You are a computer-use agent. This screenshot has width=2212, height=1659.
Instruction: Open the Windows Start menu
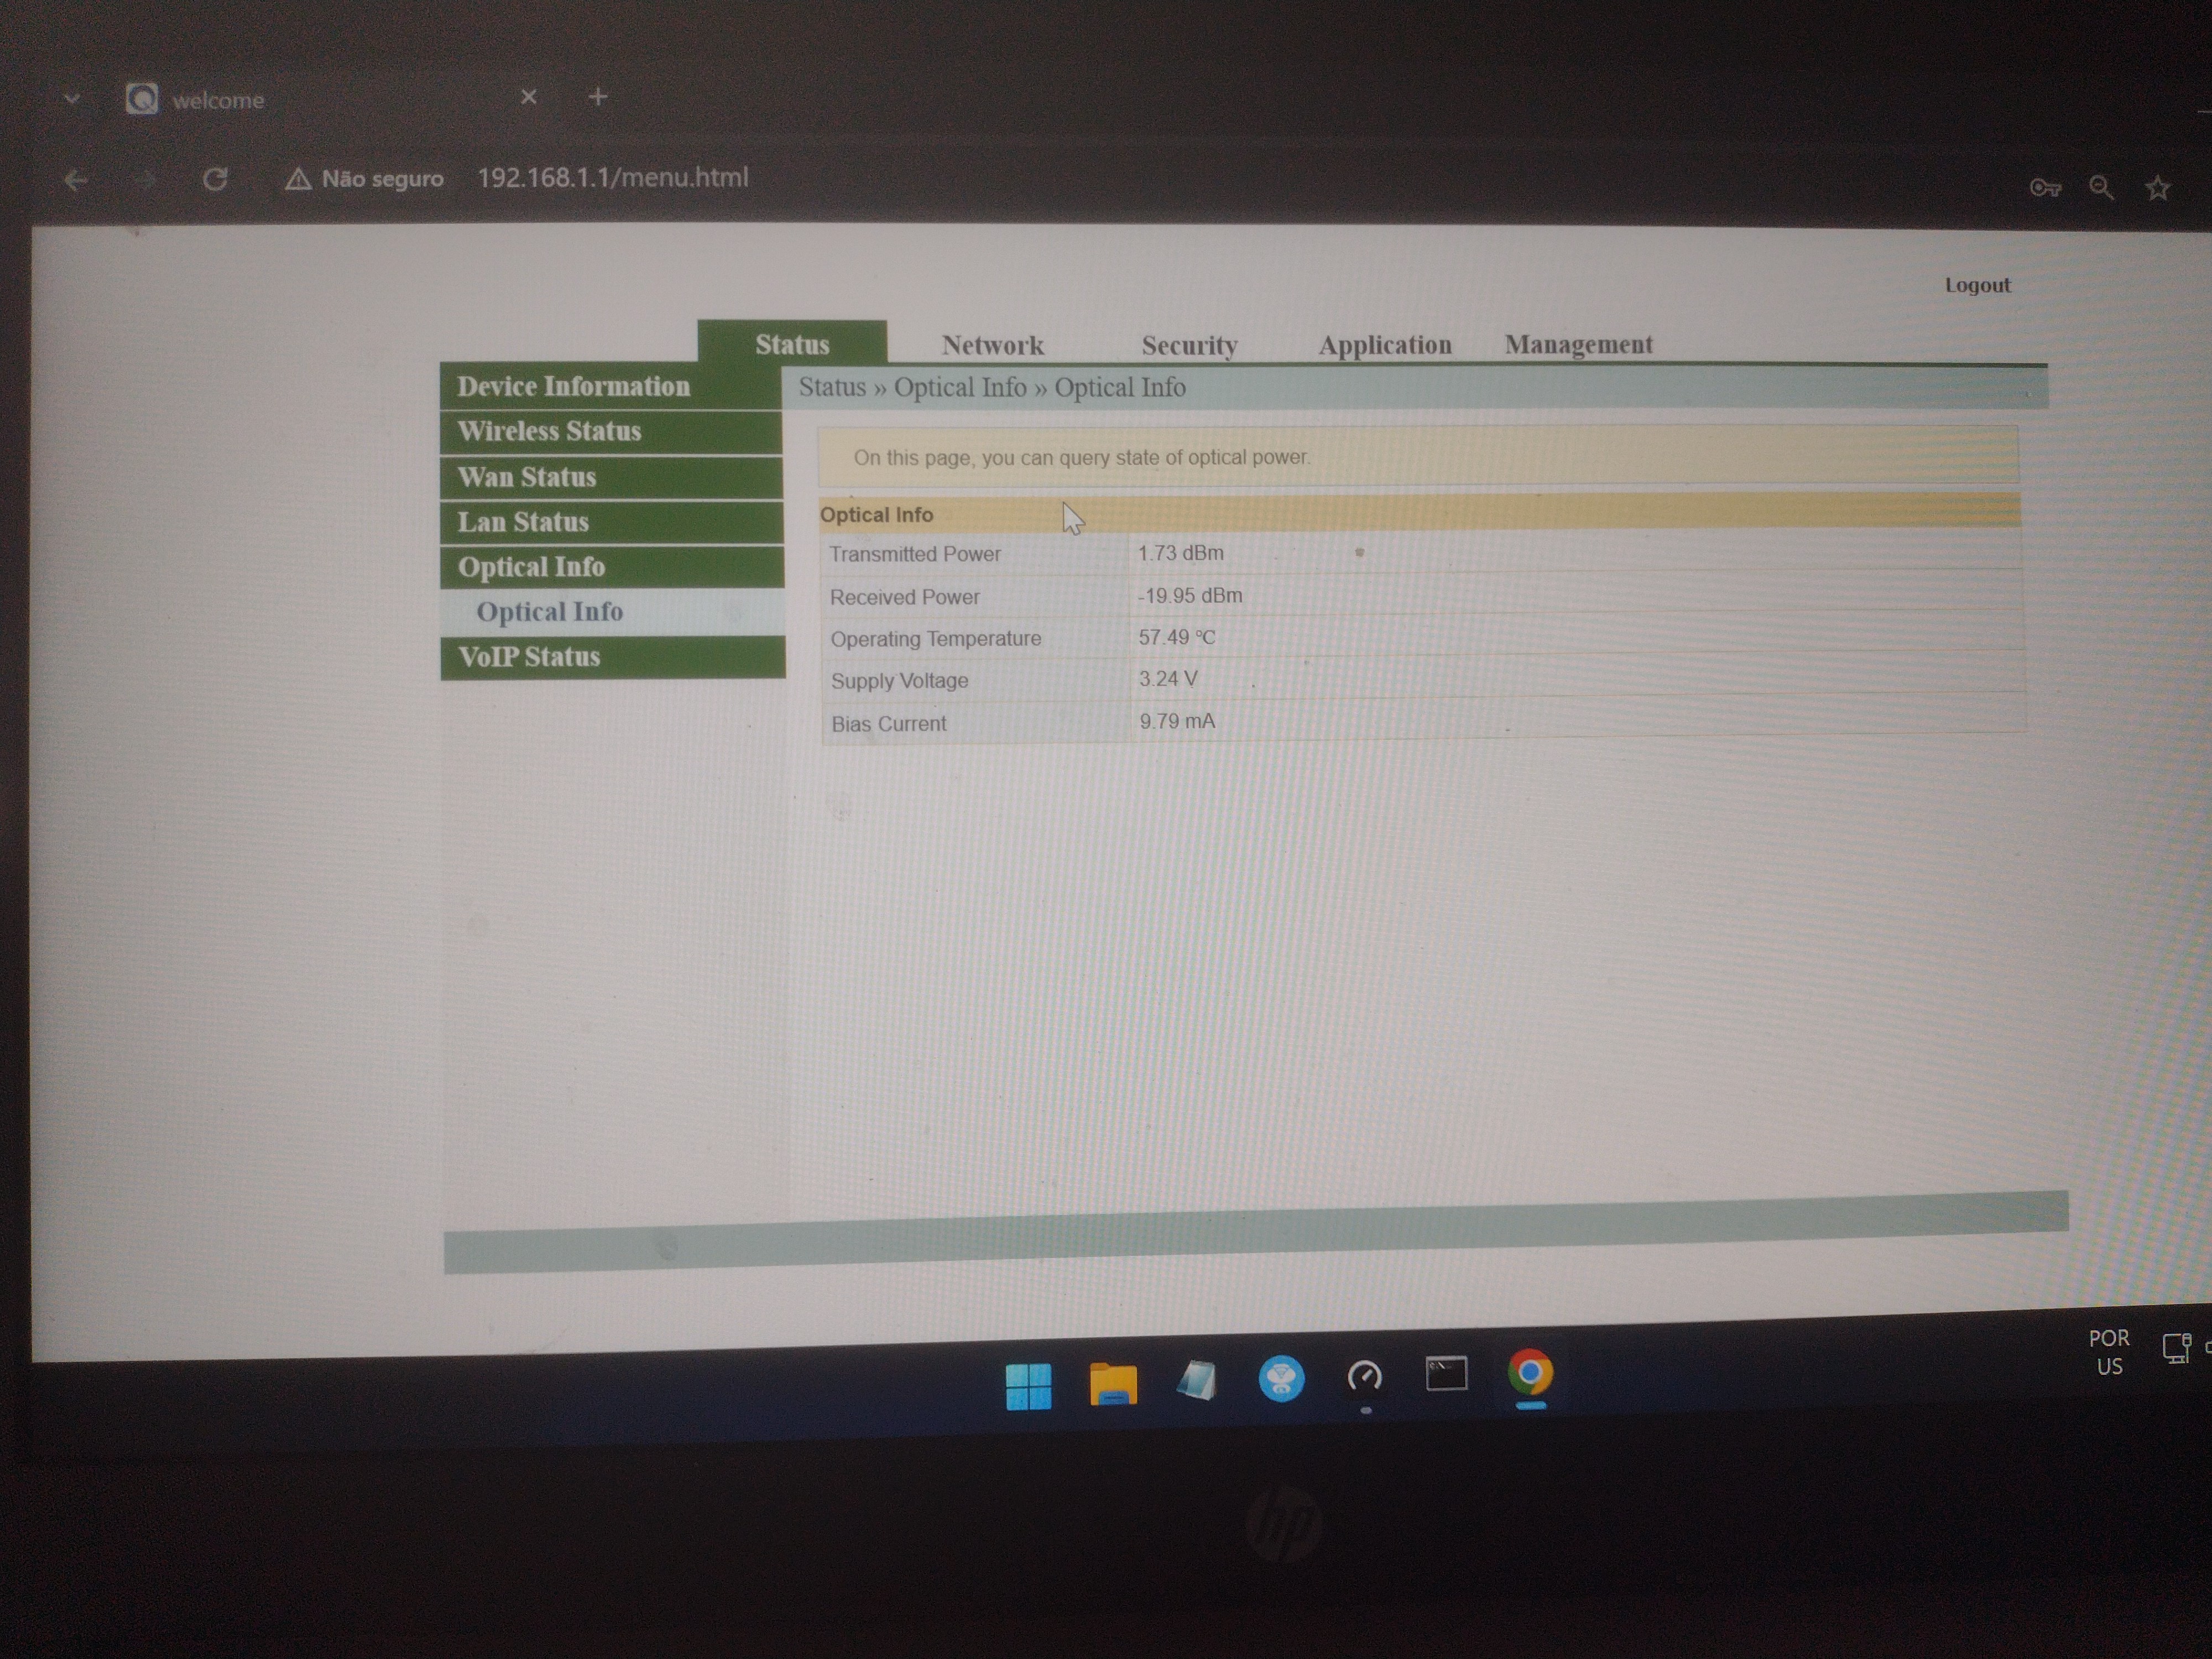tap(1028, 1385)
